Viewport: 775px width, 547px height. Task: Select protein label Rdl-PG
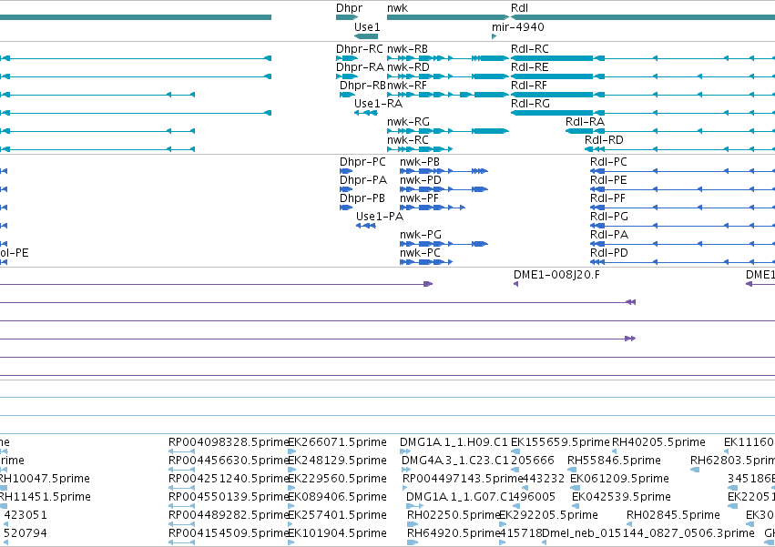tap(609, 217)
